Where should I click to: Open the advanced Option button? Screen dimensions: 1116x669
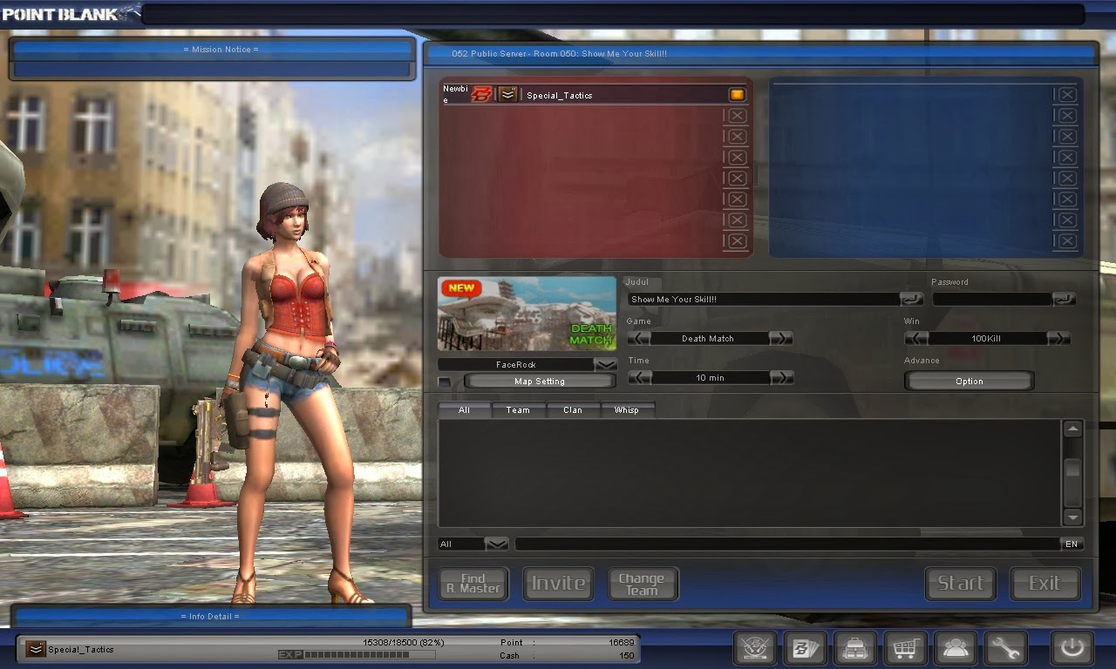point(969,382)
